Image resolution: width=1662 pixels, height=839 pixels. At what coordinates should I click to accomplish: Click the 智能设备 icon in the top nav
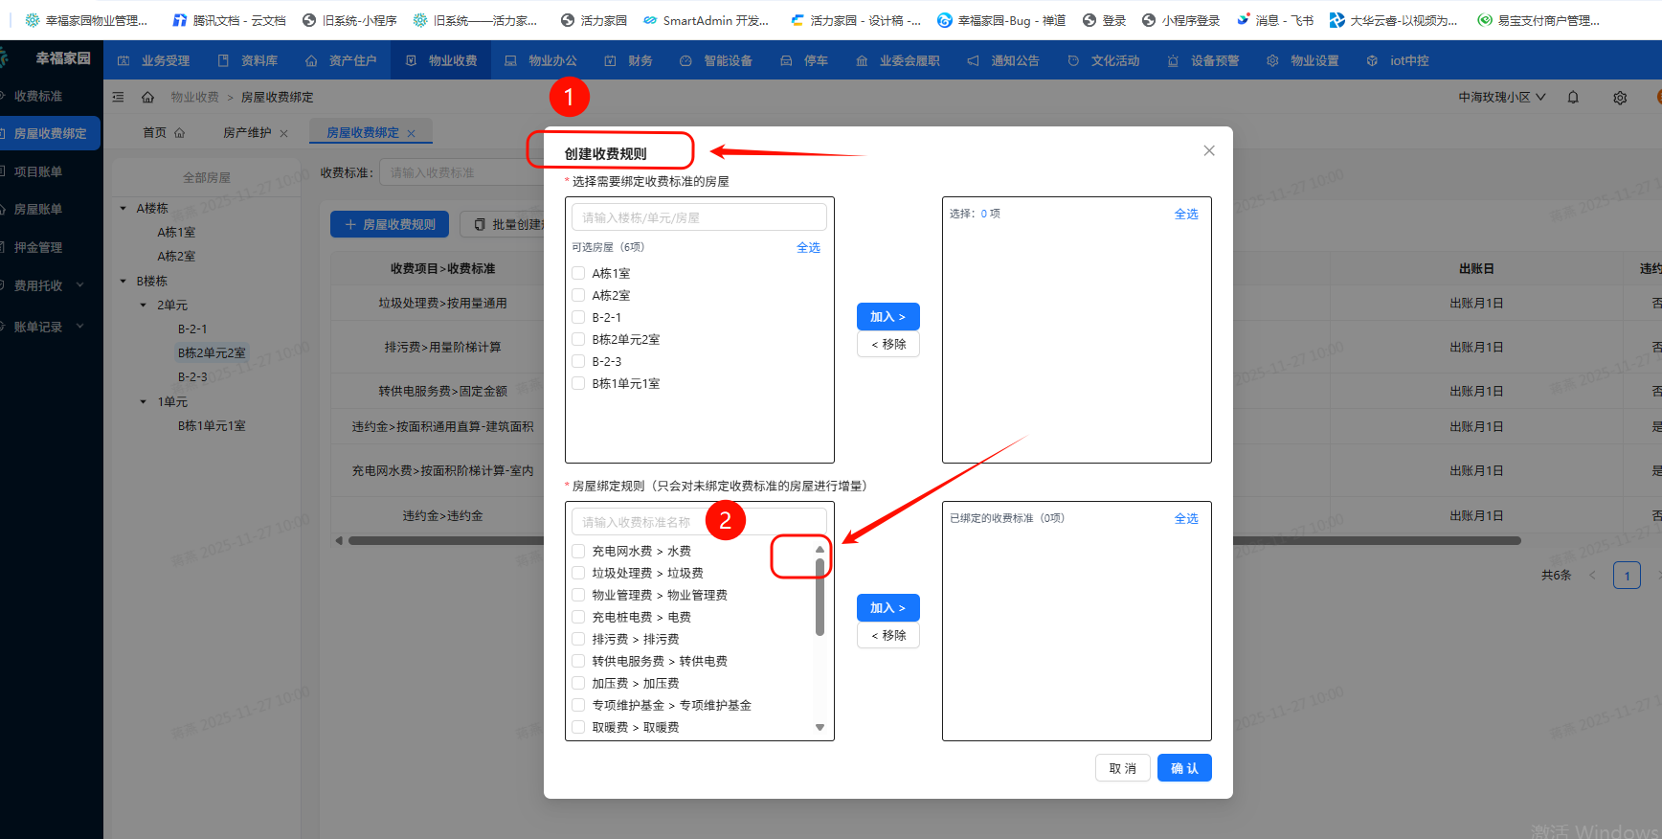point(685,60)
